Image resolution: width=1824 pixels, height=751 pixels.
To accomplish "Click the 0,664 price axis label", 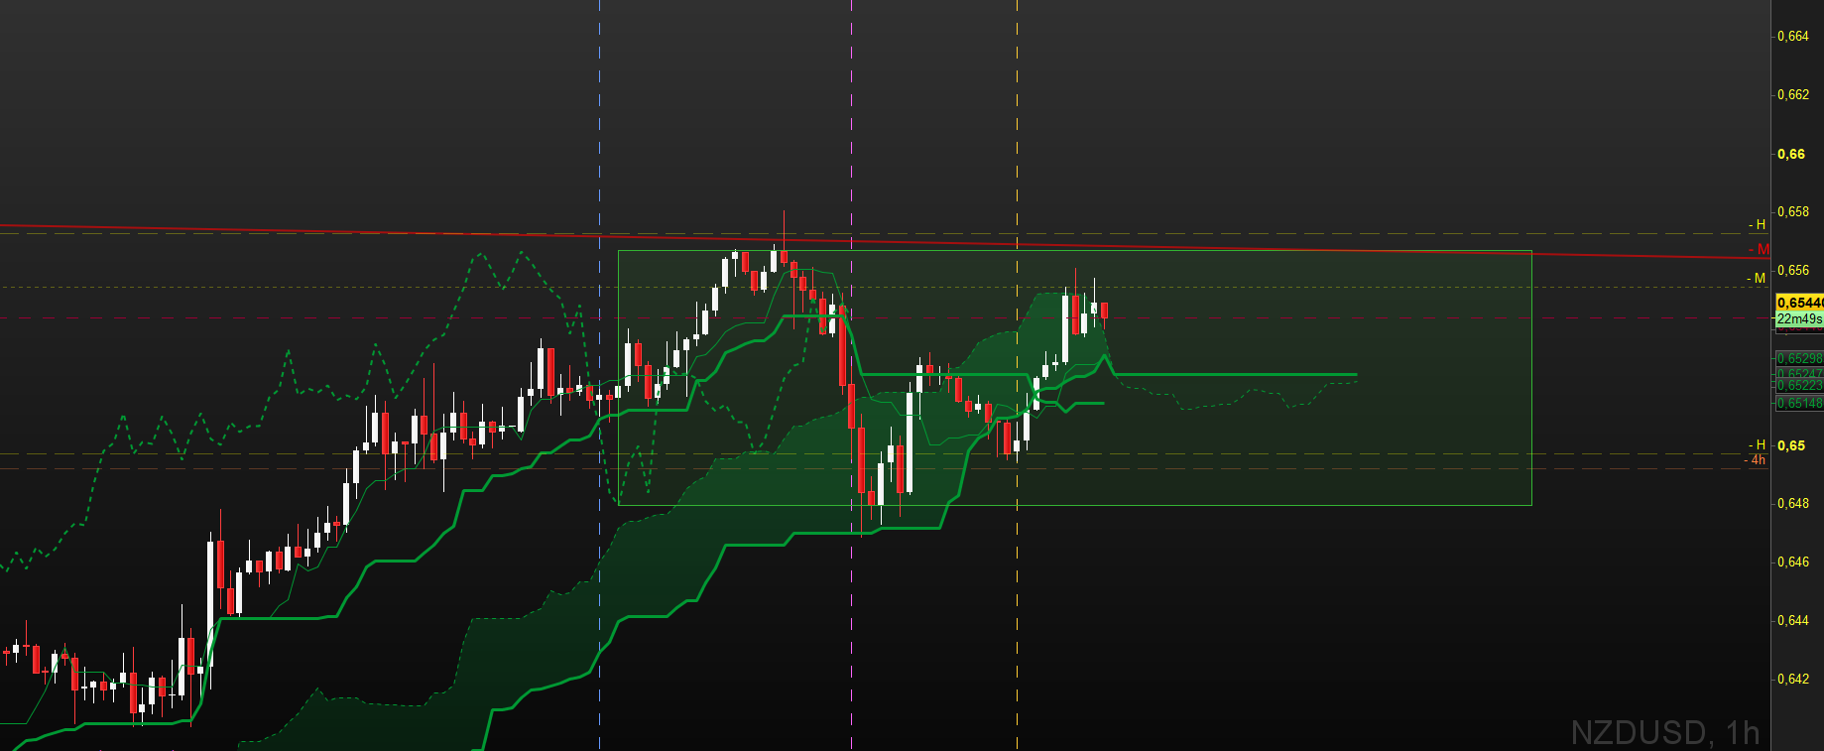I will [1793, 37].
